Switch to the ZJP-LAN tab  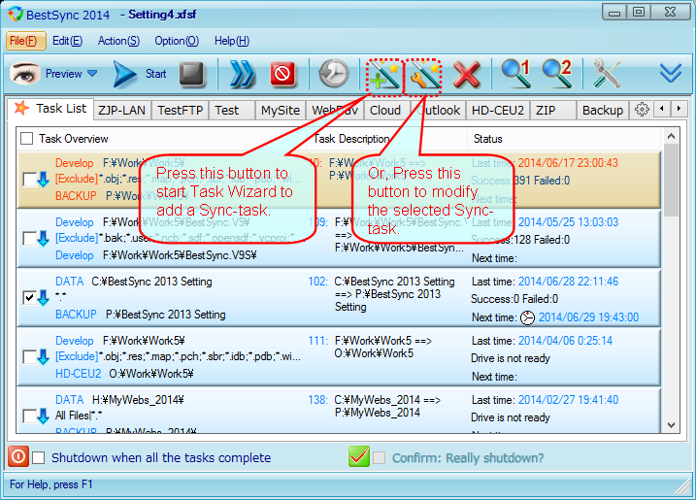[121, 110]
